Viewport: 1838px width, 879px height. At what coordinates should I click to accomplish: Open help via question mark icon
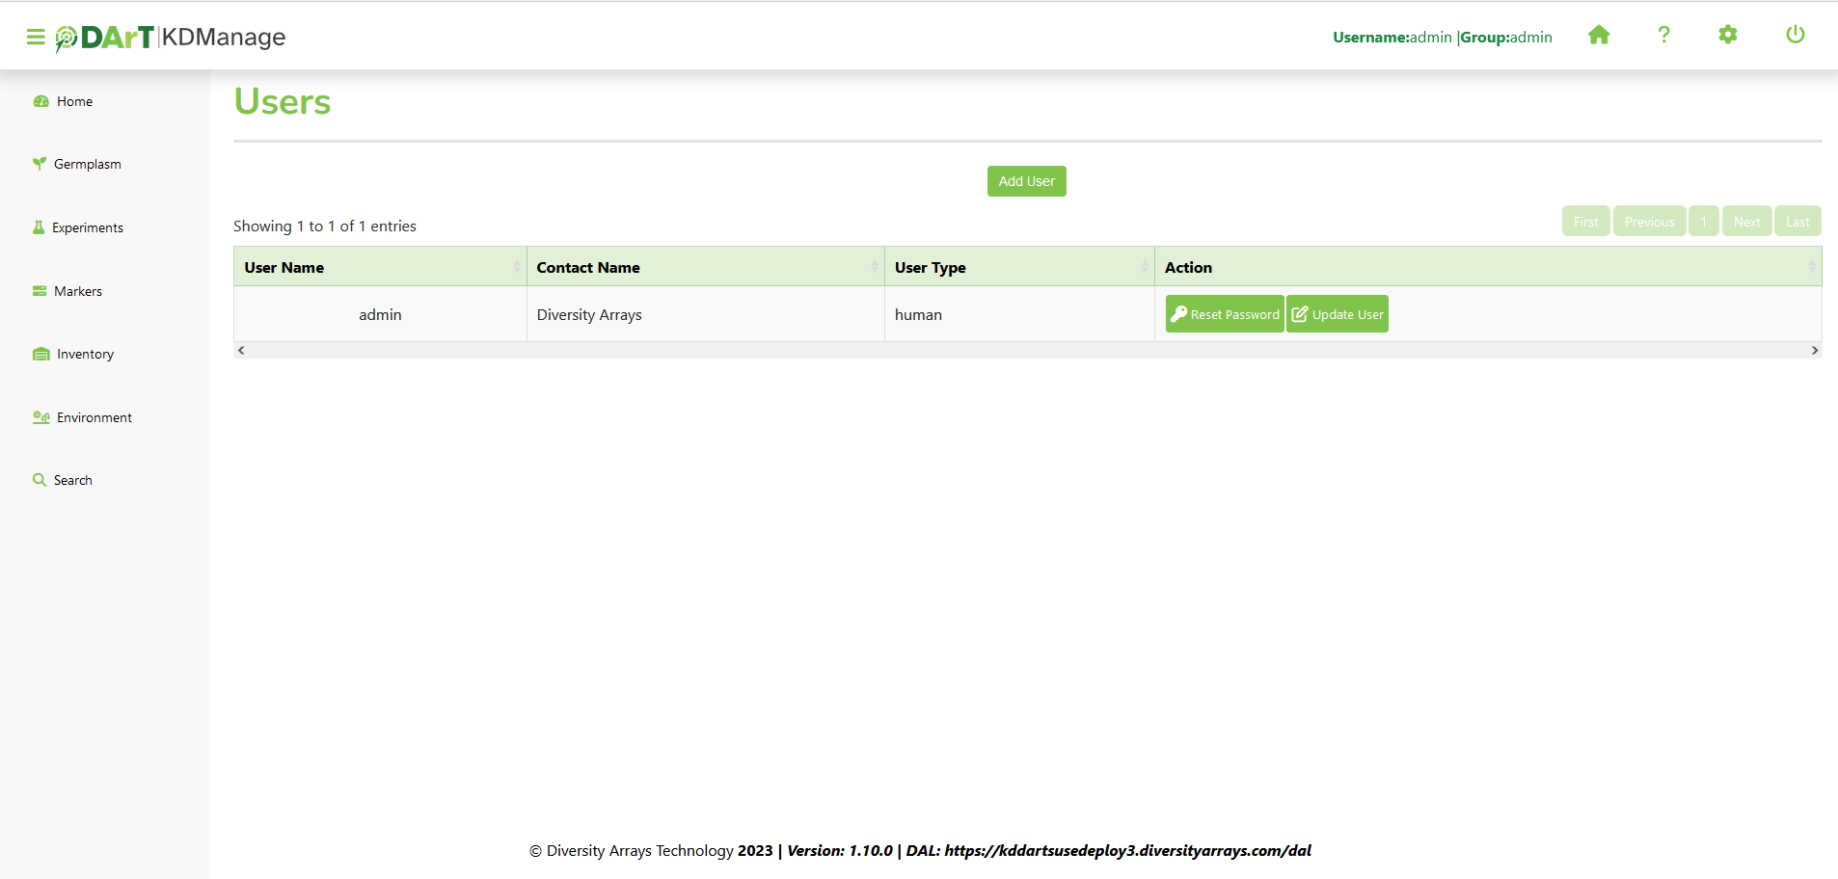point(1663,36)
